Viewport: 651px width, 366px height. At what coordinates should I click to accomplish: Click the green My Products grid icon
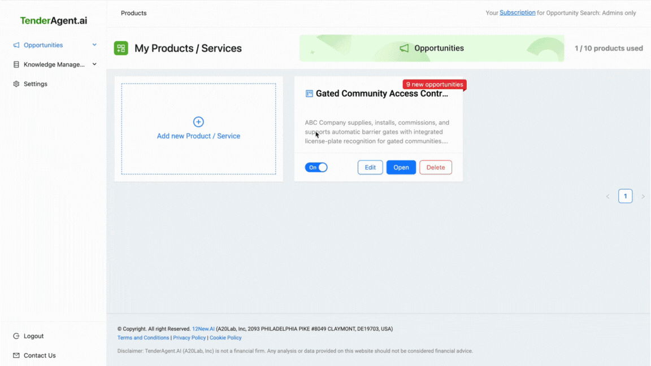121,49
